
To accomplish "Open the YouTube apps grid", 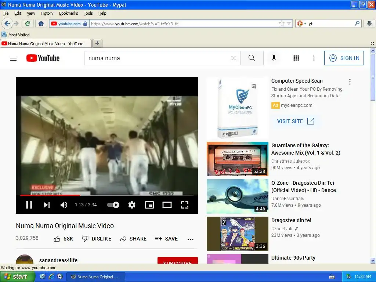I will pos(296,58).
